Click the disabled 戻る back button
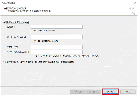 [x=78, y=92]
